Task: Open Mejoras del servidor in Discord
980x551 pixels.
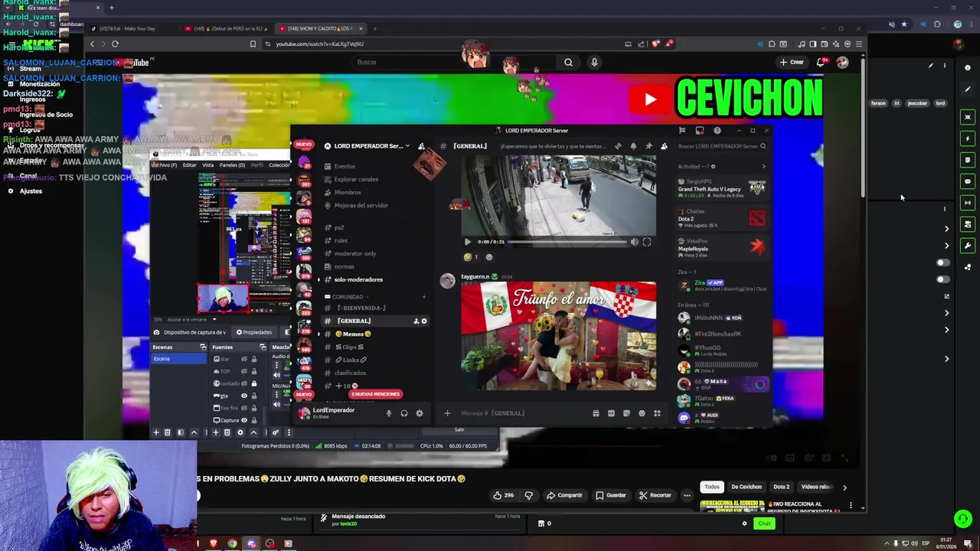Action: tap(361, 205)
